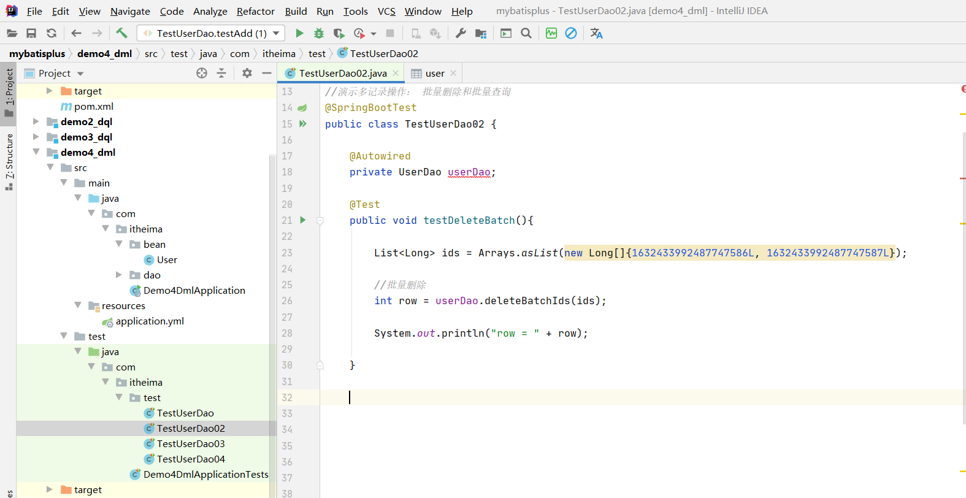The width and height of the screenshot is (966, 498).
Task: Click the Save All disk icon
Action: point(31,33)
